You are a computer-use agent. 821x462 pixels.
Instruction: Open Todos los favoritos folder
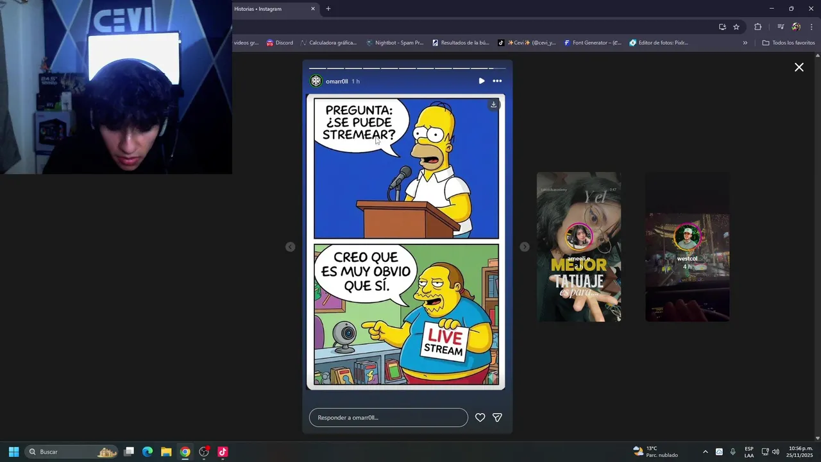(x=789, y=43)
